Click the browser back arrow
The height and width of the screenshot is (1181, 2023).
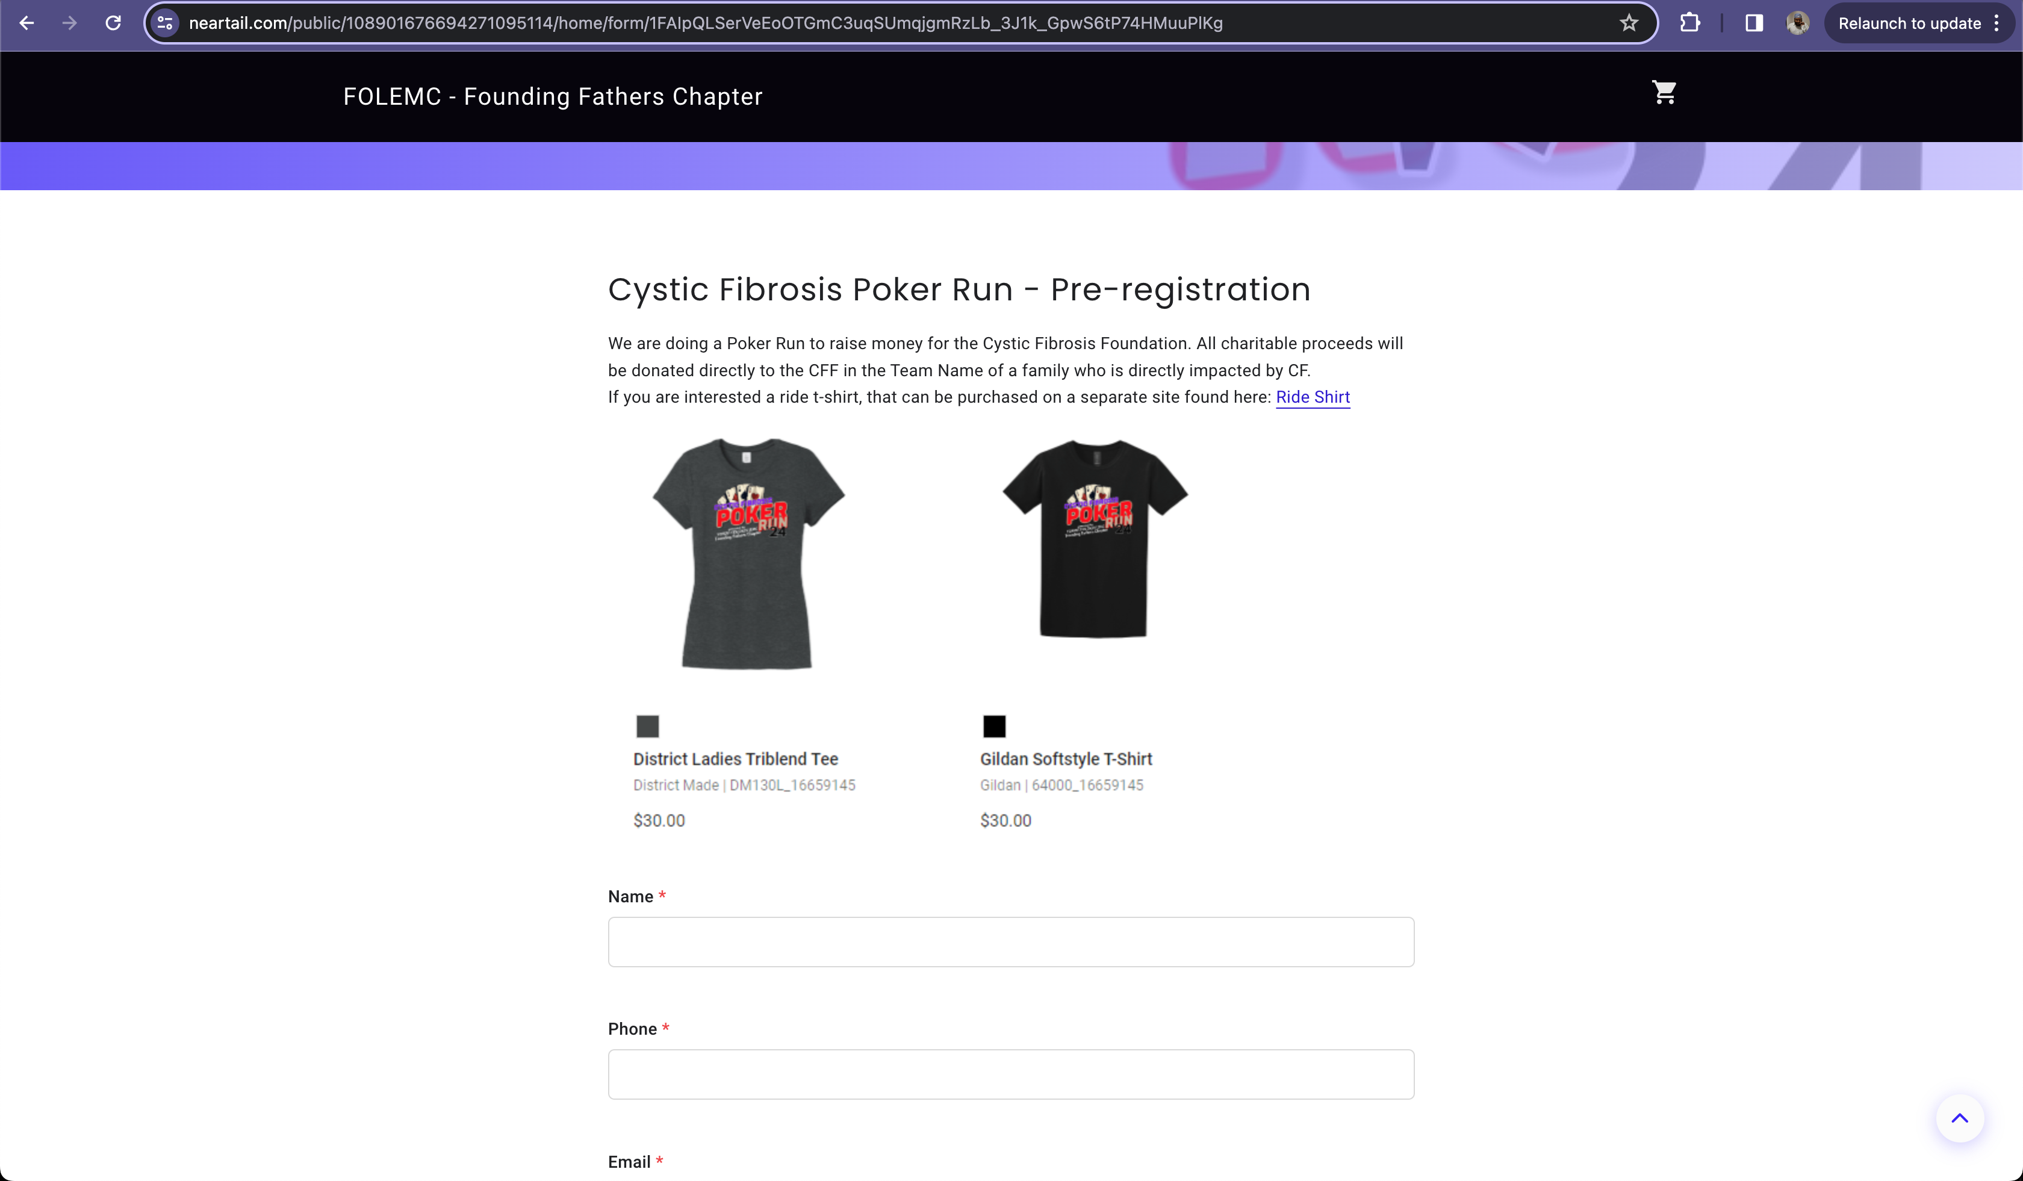(26, 23)
